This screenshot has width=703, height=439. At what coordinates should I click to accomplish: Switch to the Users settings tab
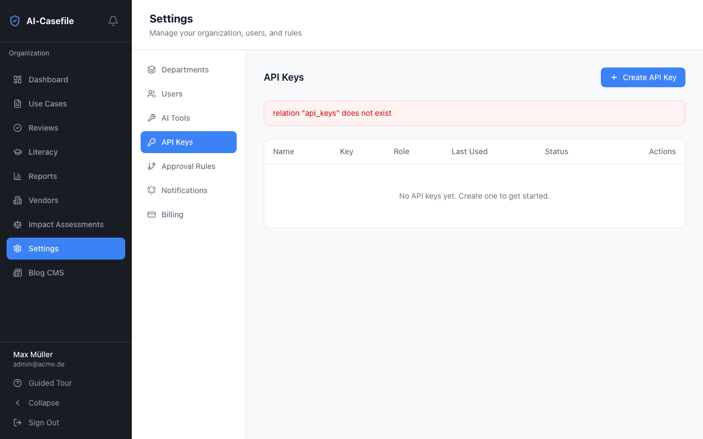point(172,94)
